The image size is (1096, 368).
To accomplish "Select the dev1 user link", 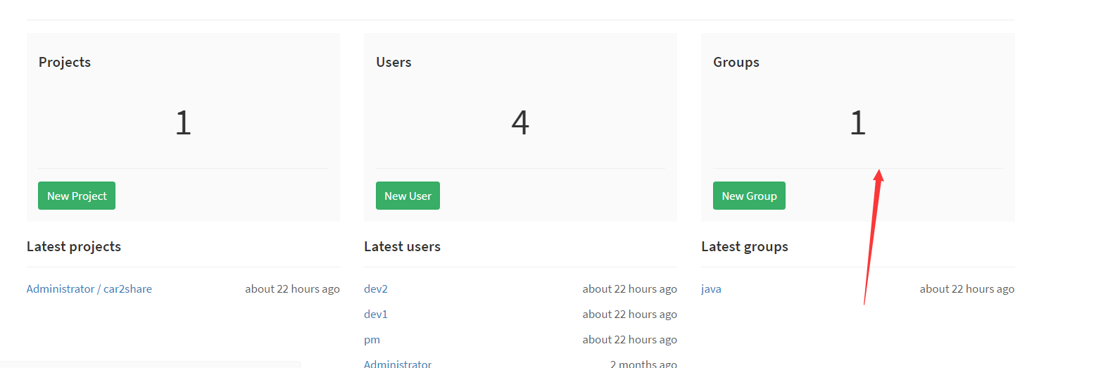I will tap(376, 314).
